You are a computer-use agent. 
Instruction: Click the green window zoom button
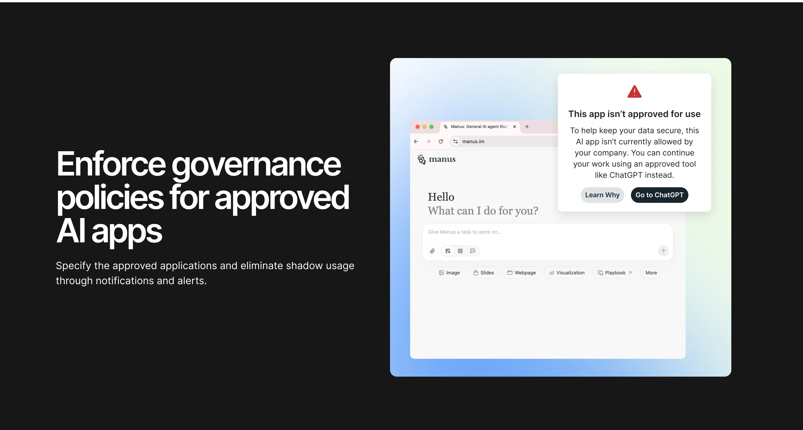[431, 127]
